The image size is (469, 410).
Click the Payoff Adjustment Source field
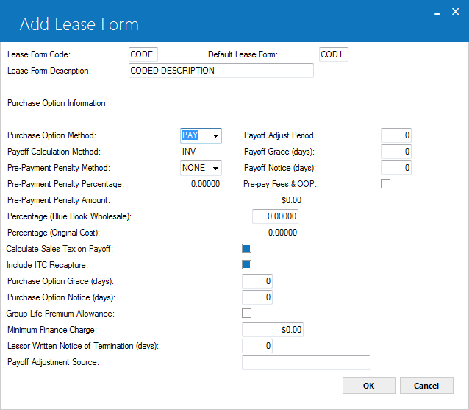click(x=306, y=362)
